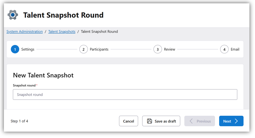
Task: Select the step 1 circle in the wizard
Action: pos(15,49)
